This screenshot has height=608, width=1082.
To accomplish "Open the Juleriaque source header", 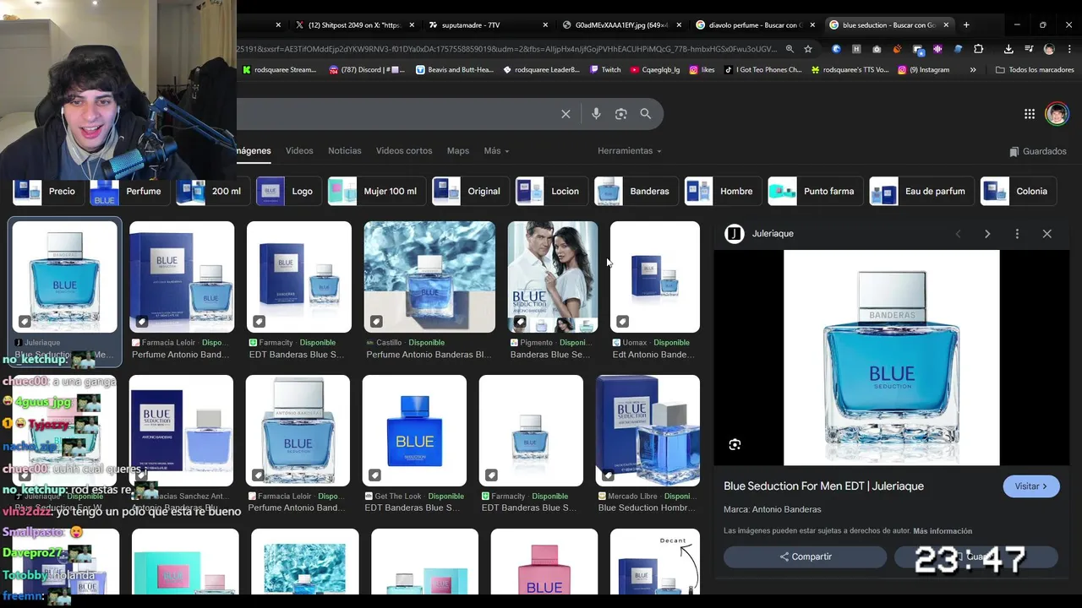I will point(759,234).
